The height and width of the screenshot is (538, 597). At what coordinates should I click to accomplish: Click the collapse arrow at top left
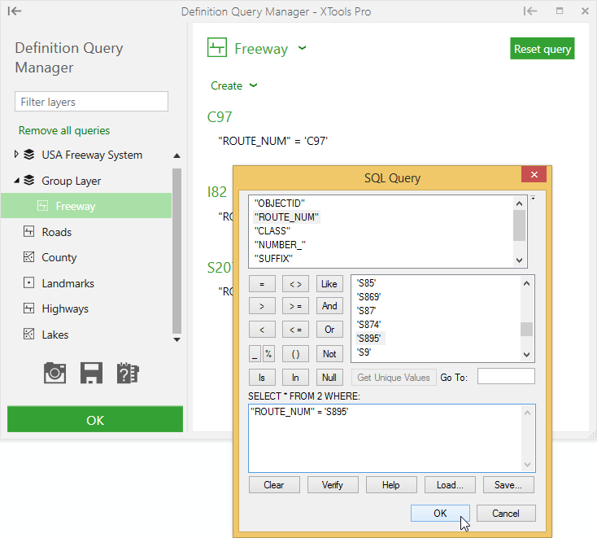pos(15,11)
